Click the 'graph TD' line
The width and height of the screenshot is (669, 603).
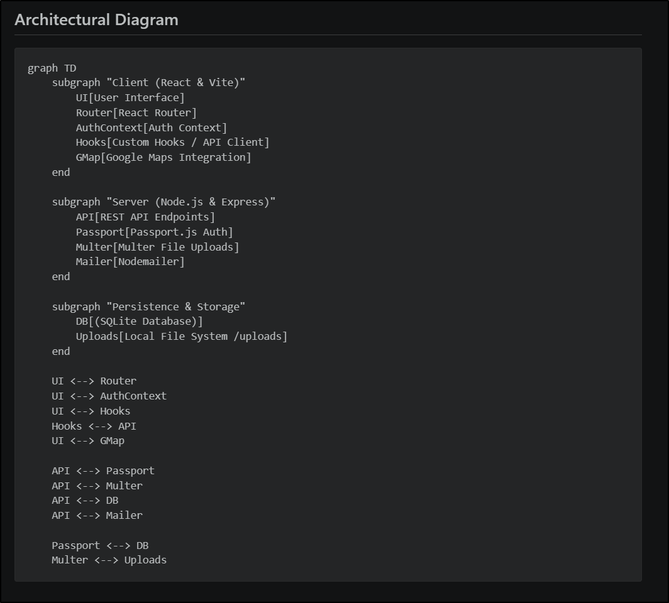(x=52, y=68)
